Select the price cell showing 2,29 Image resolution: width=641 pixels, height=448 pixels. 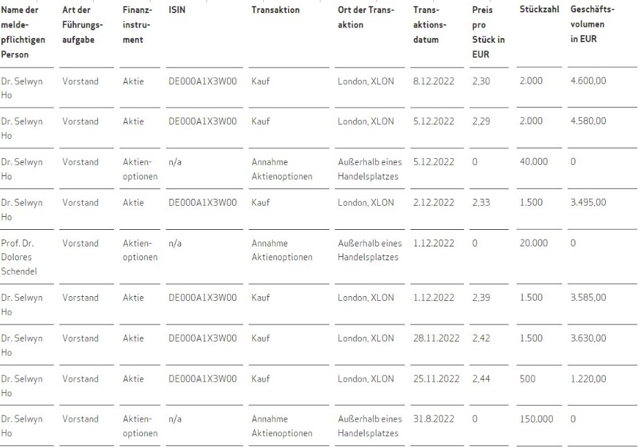coord(481,121)
